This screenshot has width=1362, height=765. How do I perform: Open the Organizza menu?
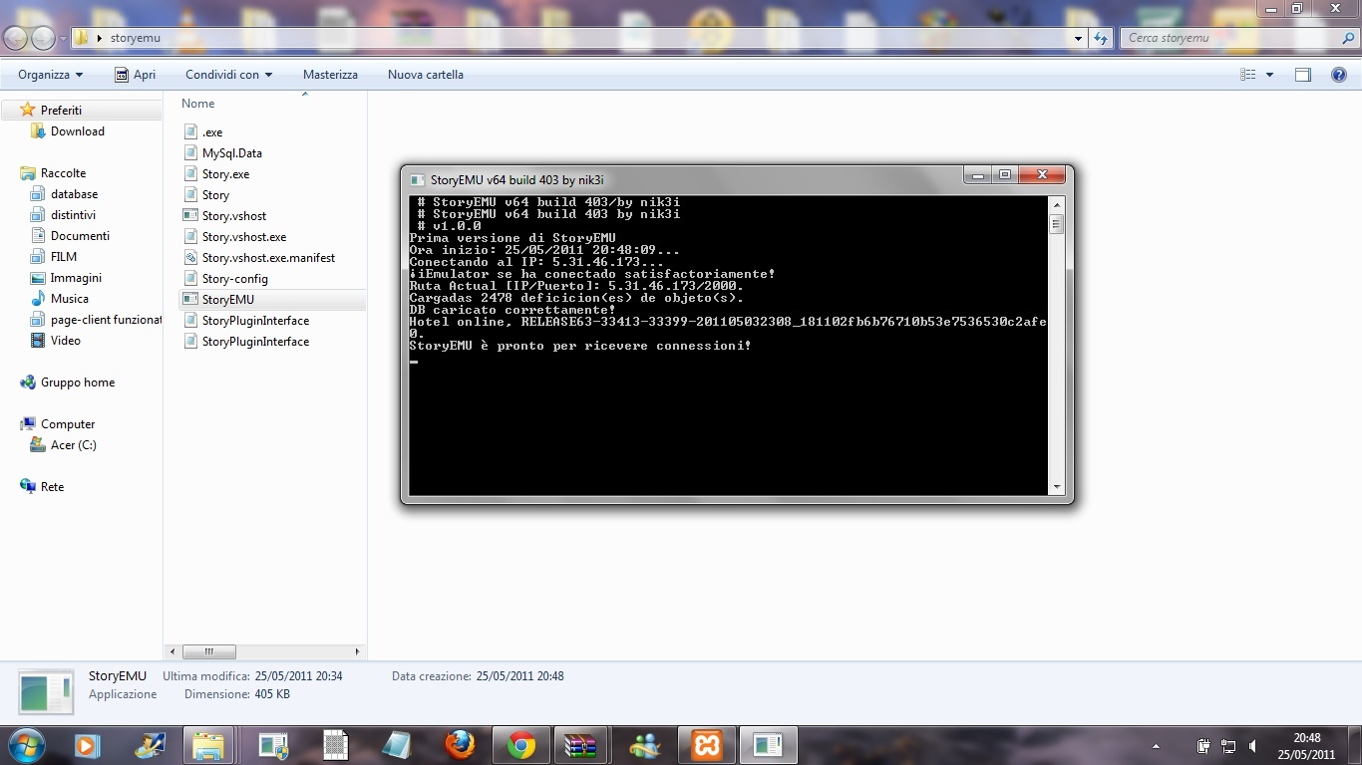pos(50,75)
